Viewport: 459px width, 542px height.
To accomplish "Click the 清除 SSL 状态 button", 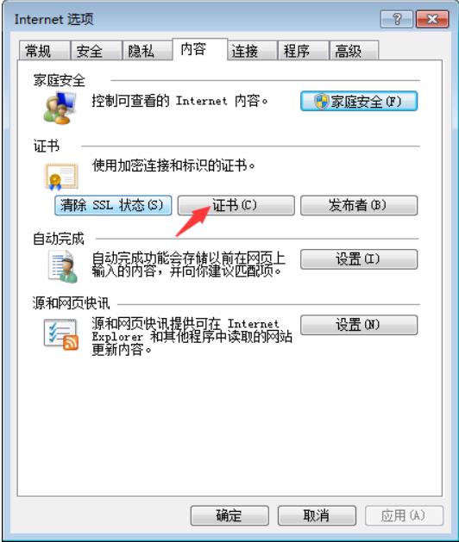I will tap(113, 205).
